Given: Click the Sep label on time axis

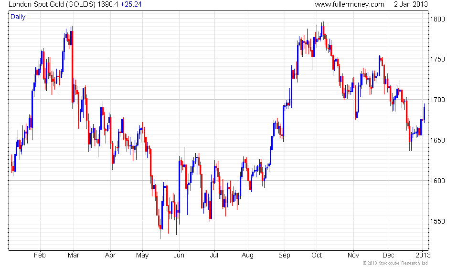Looking at the screenshot, I should click(x=284, y=256).
